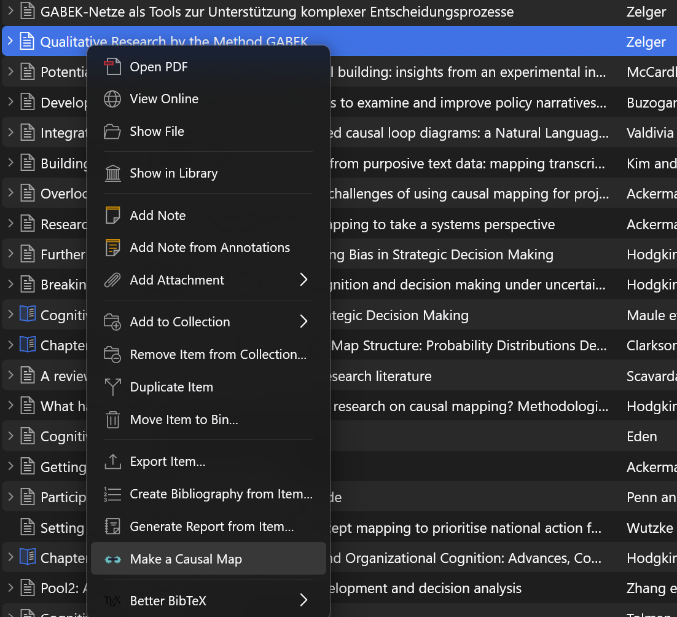
Task: Expand the Qualitative Research by GABEK row
Action: pyautogui.click(x=10, y=41)
